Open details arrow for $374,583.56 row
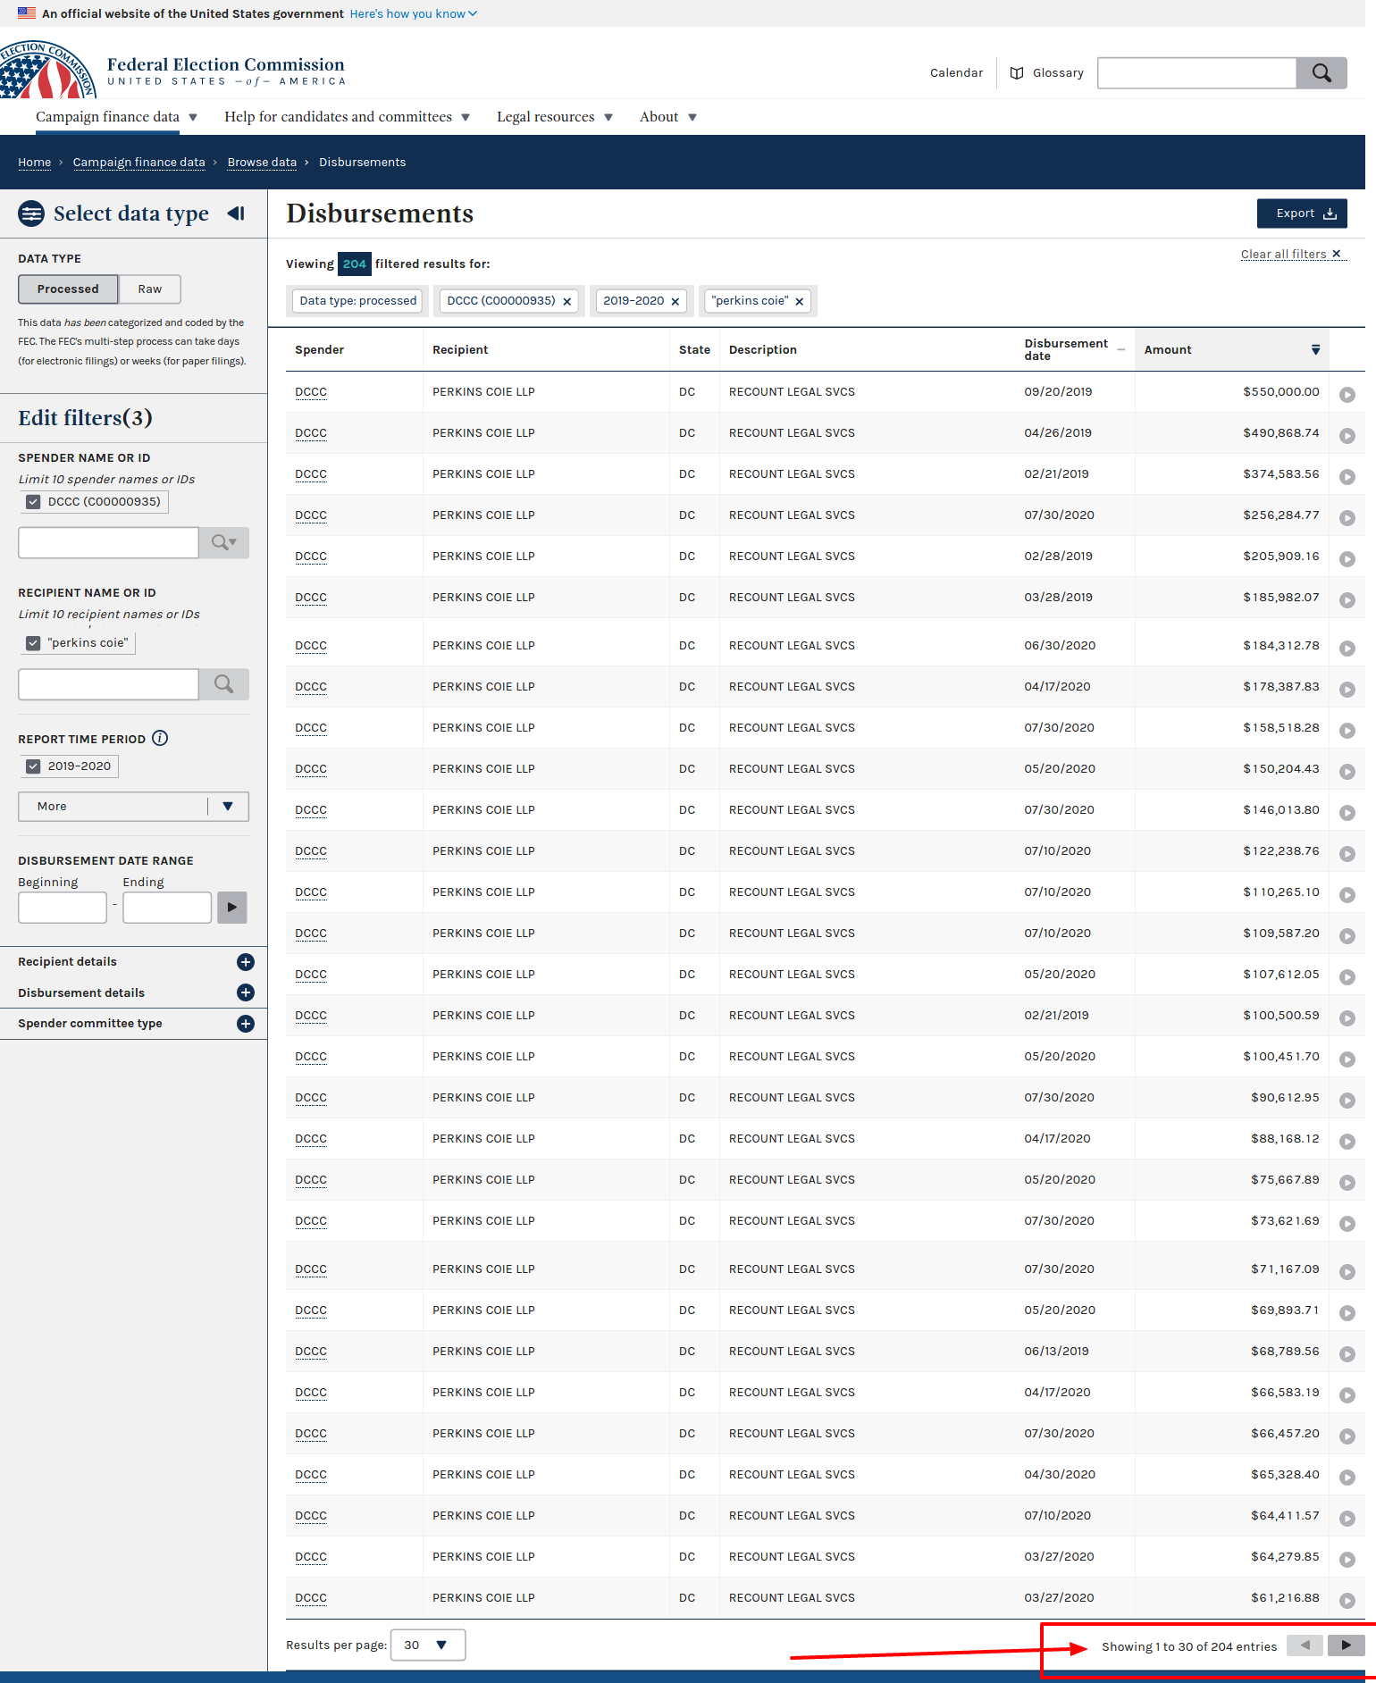This screenshot has width=1376, height=1683. pyautogui.click(x=1347, y=477)
